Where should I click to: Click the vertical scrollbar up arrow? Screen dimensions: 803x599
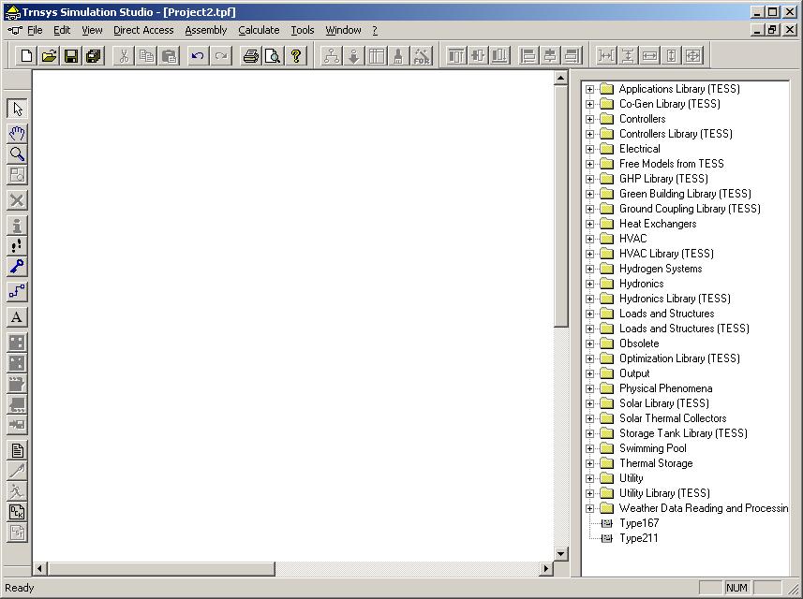pos(560,79)
